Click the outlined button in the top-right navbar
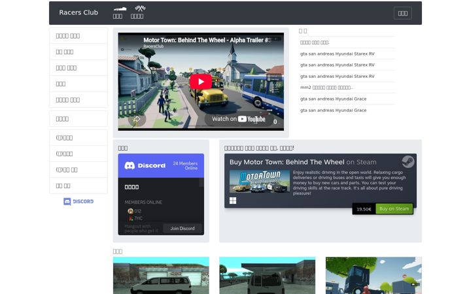Viewport: 471px width, 294px height. point(402,13)
